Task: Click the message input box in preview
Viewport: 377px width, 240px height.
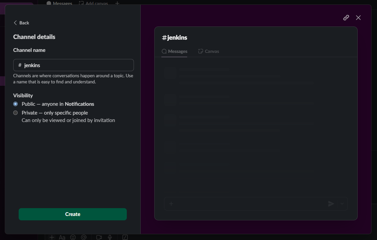Action: point(249,204)
